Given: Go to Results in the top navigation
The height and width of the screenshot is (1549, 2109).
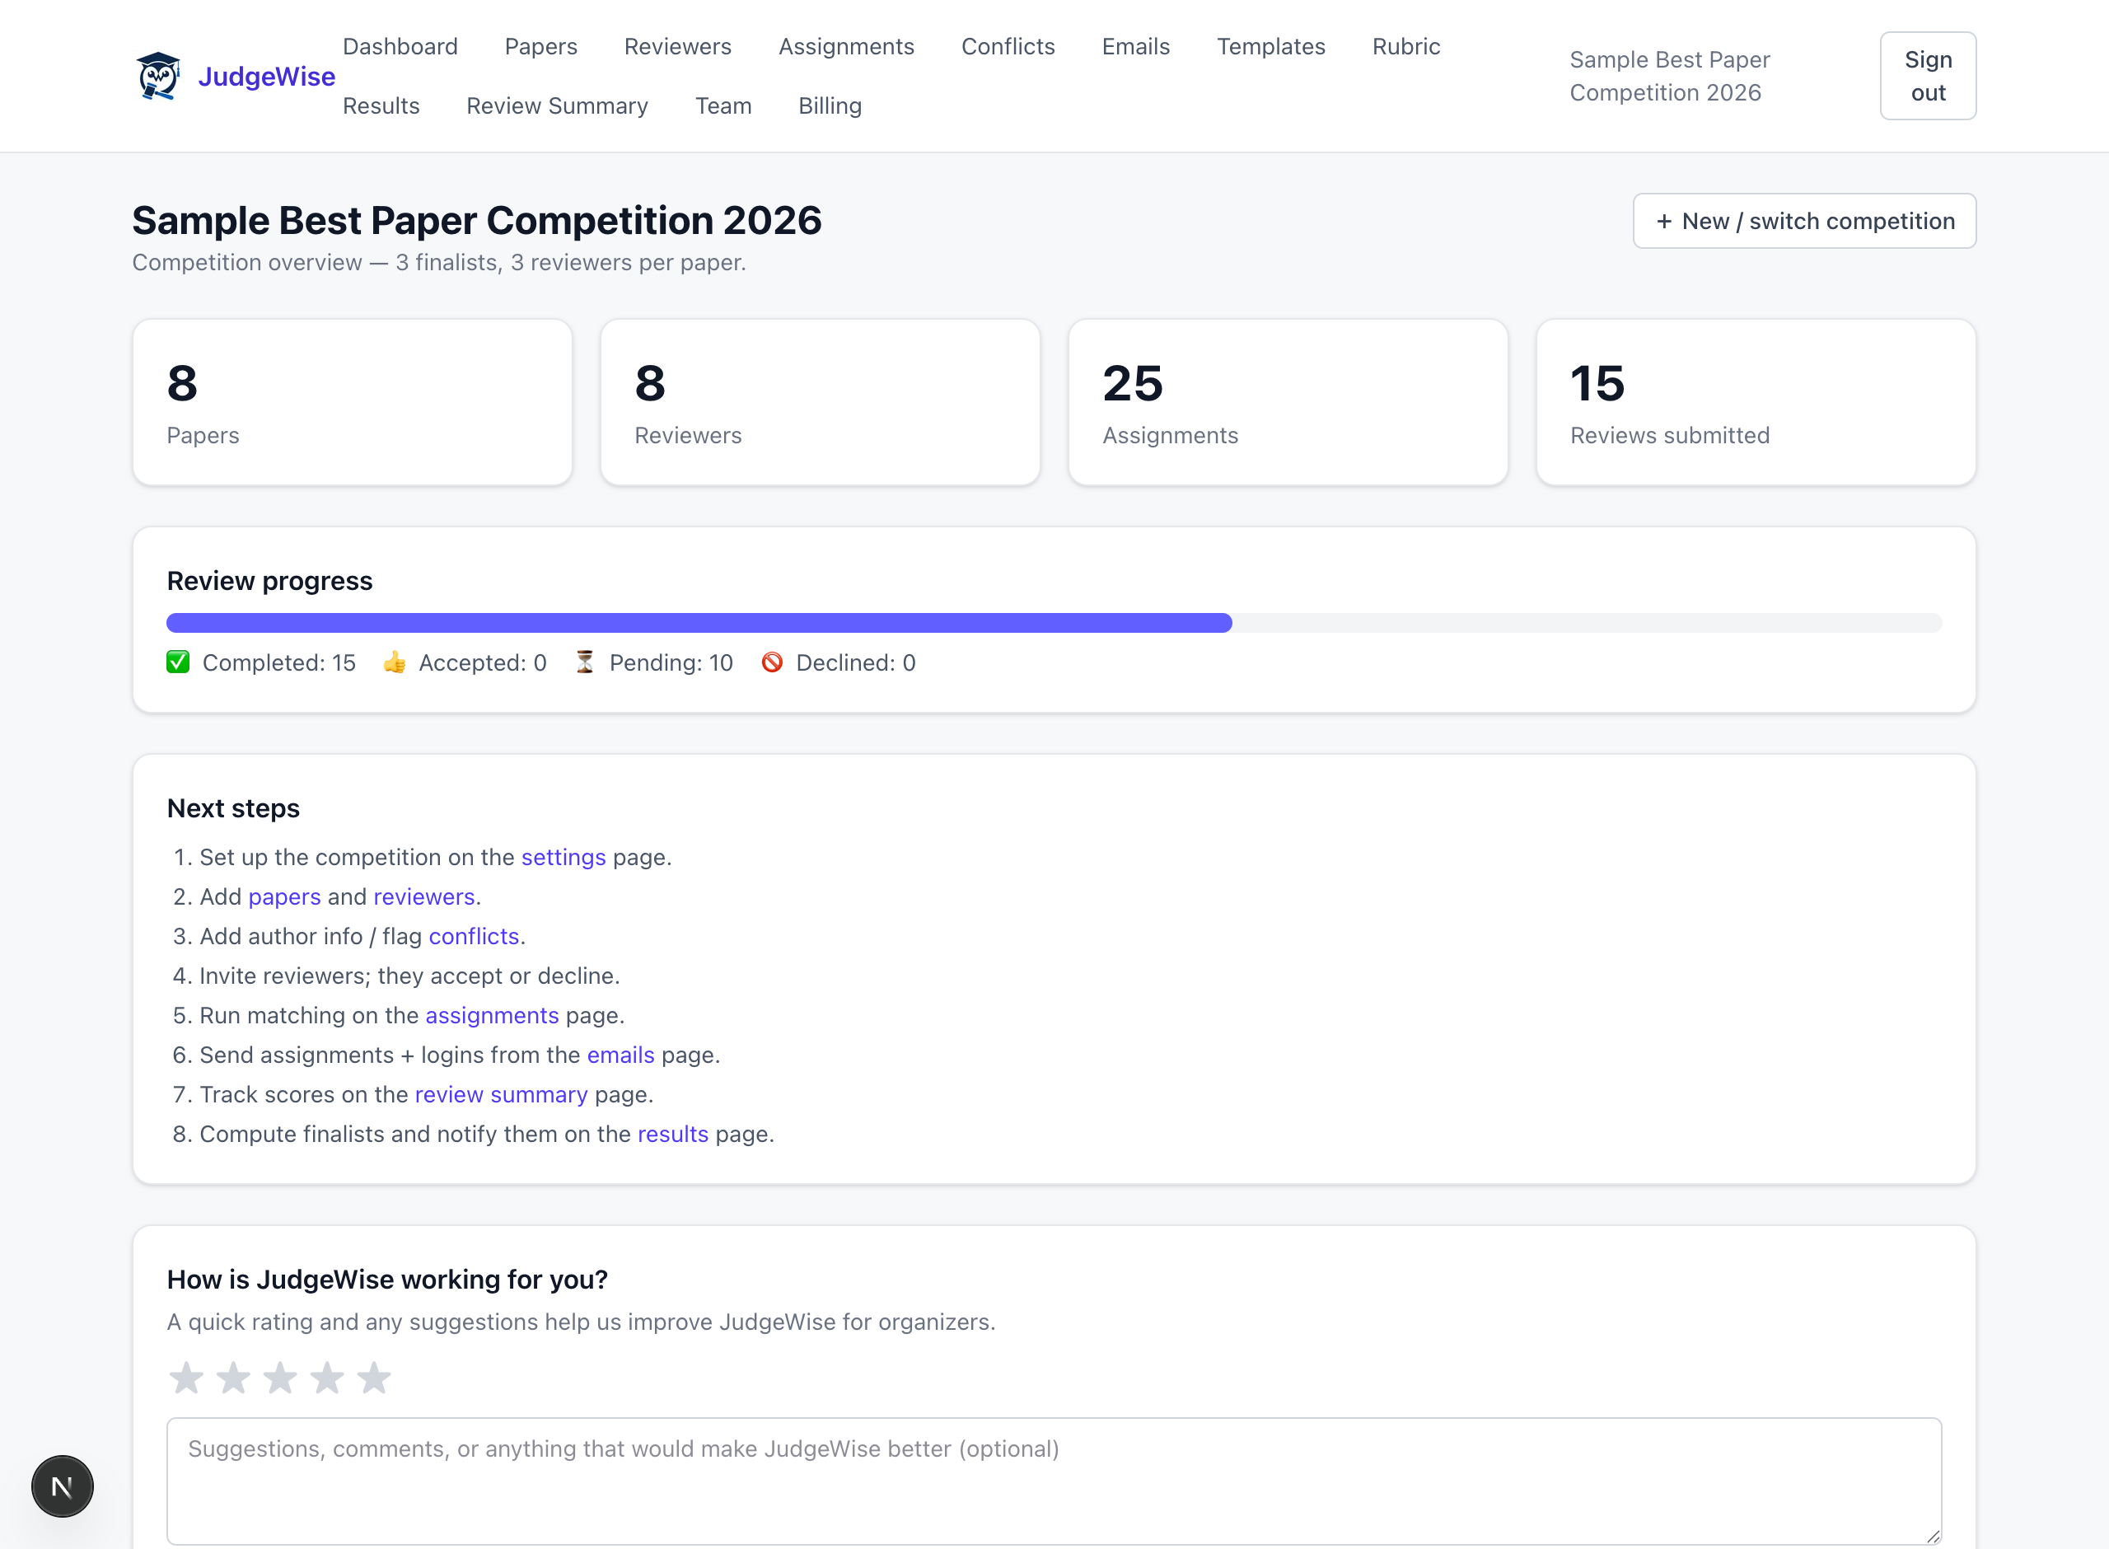Looking at the screenshot, I should [x=381, y=106].
